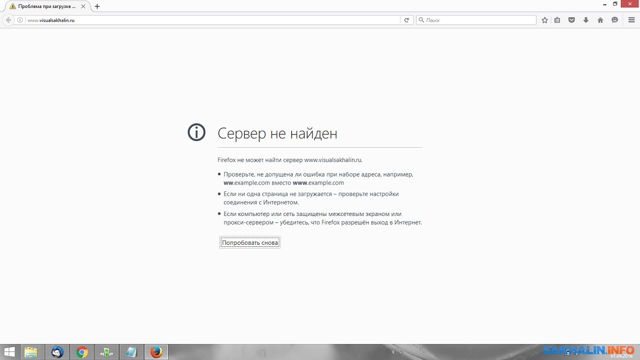The height and width of the screenshot is (360, 640).
Task: Open a new tab with plus button
Action: click(97, 6)
